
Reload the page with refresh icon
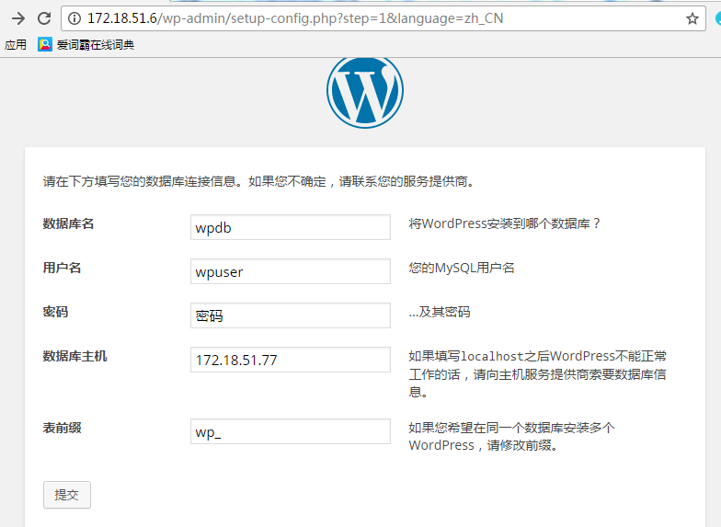[x=44, y=18]
